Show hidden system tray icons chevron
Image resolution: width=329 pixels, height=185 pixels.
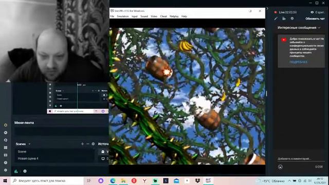pos(289,181)
